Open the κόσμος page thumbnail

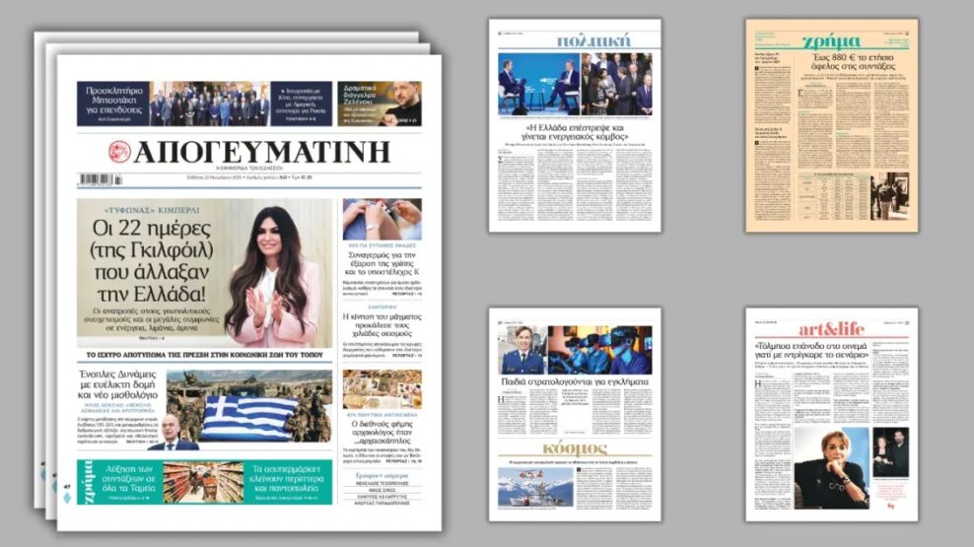(x=576, y=414)
